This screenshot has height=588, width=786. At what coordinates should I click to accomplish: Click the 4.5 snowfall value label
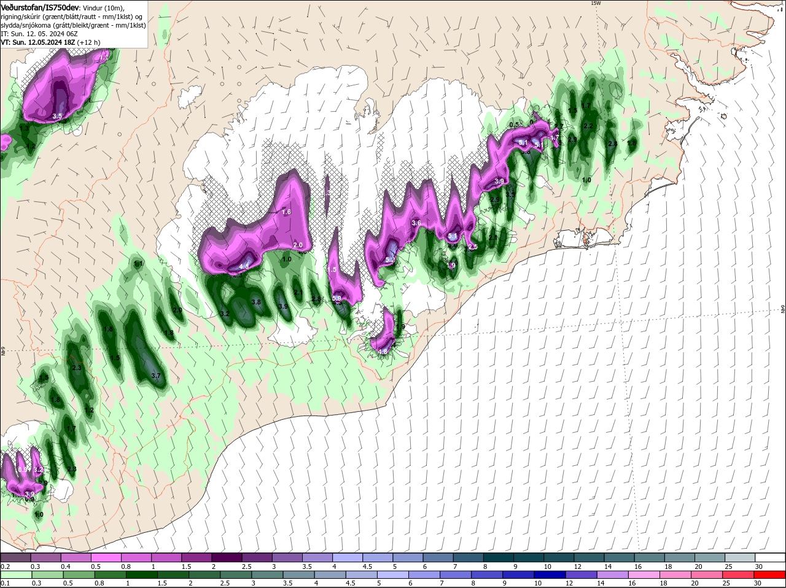244,266
